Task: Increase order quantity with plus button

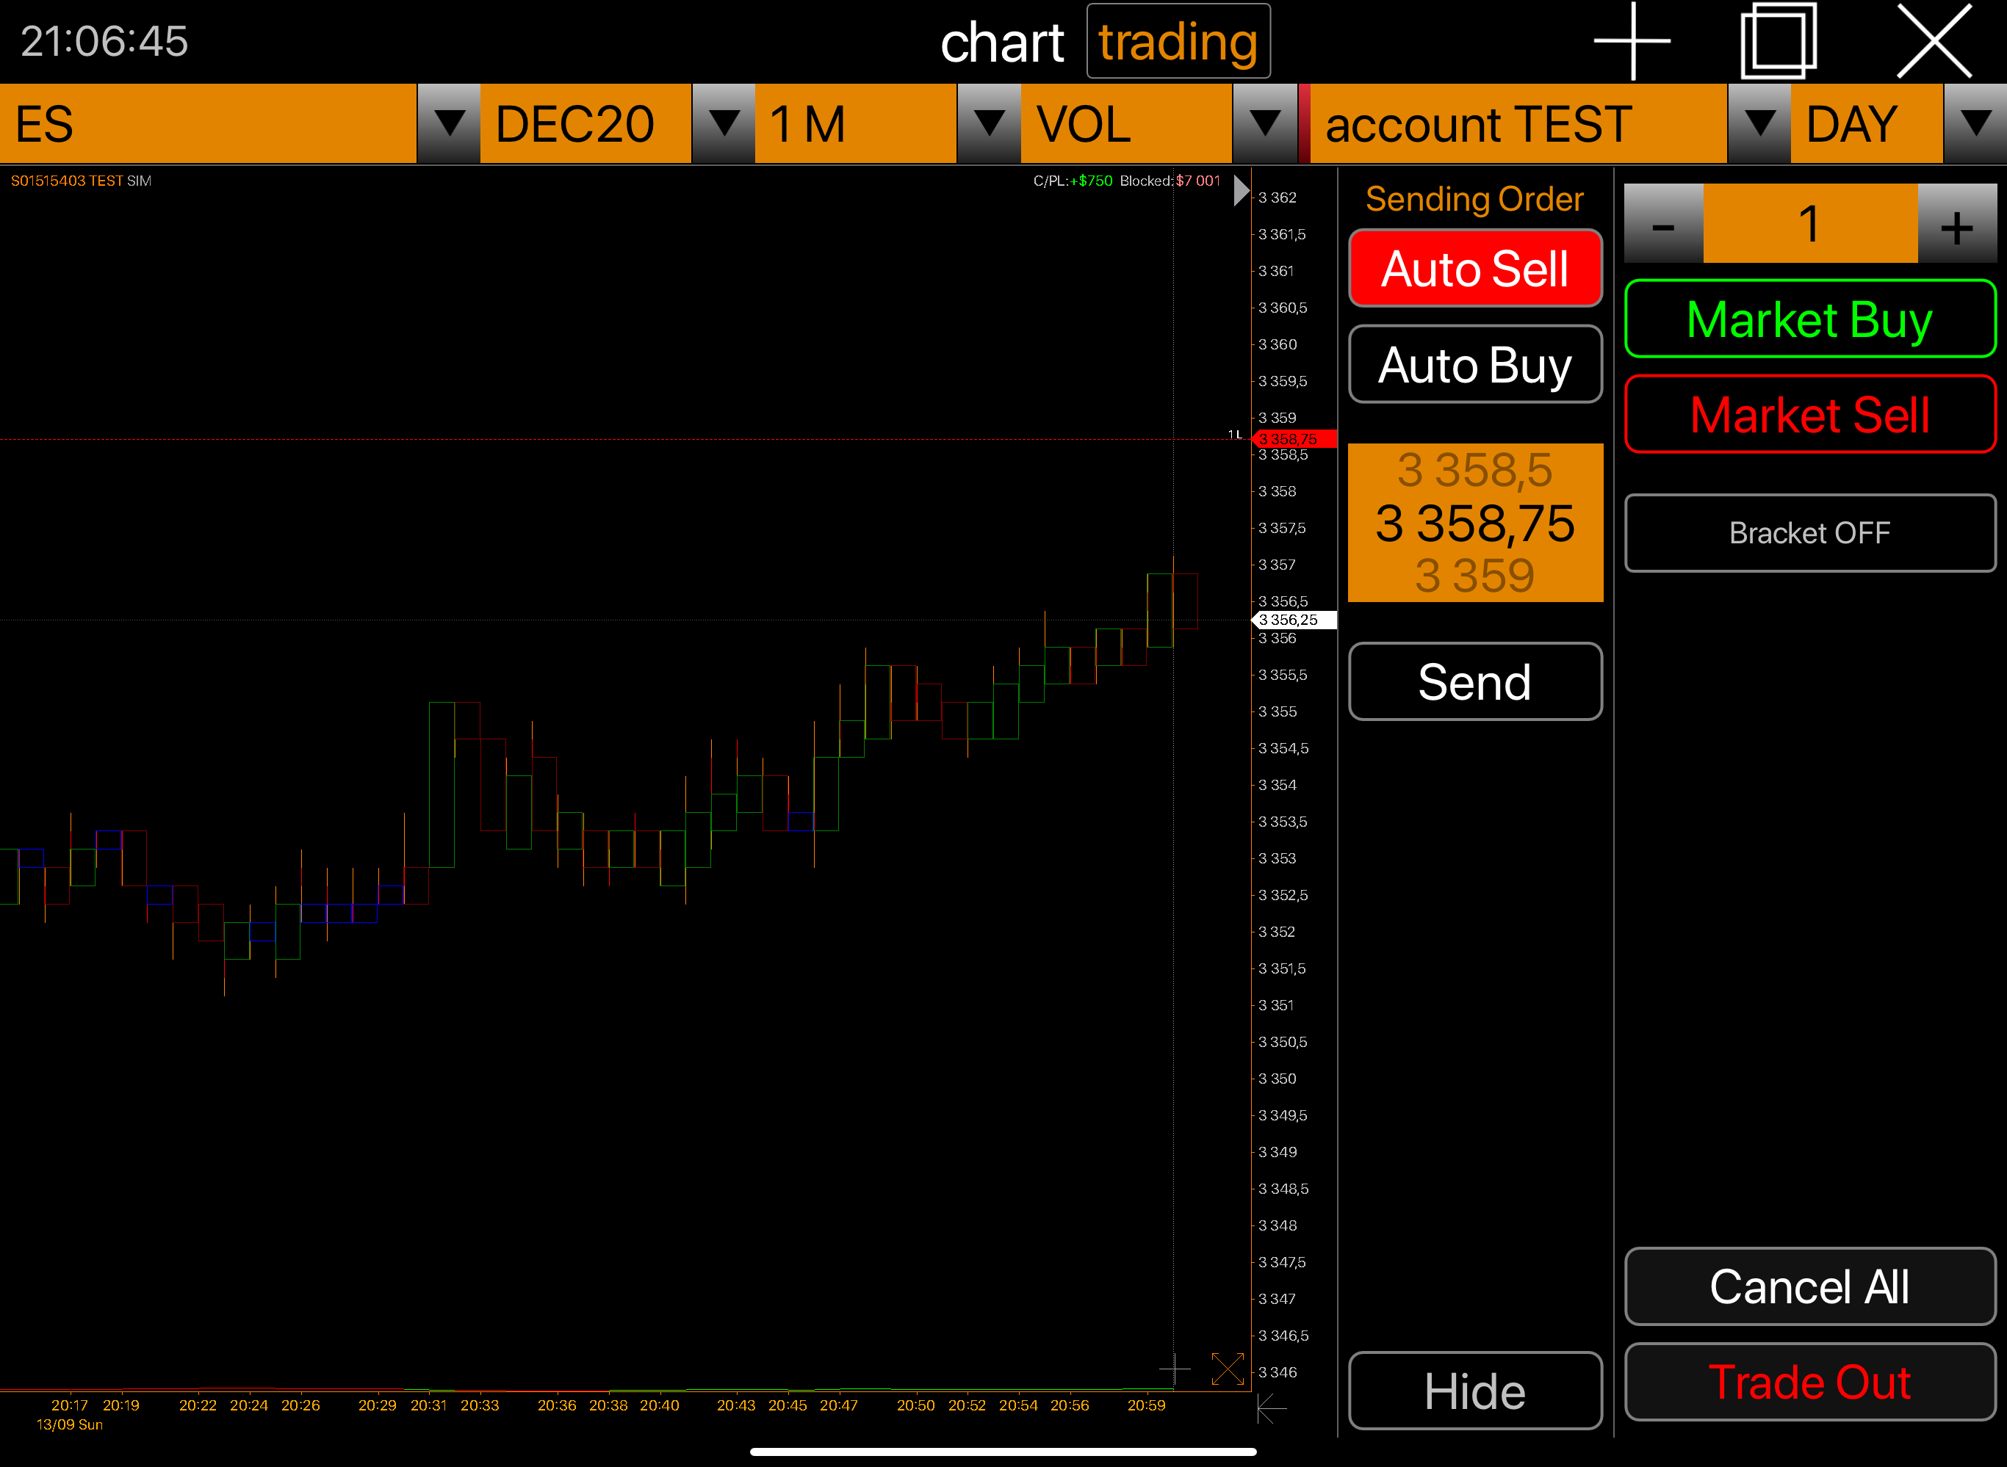Action: coord(1956,224)
